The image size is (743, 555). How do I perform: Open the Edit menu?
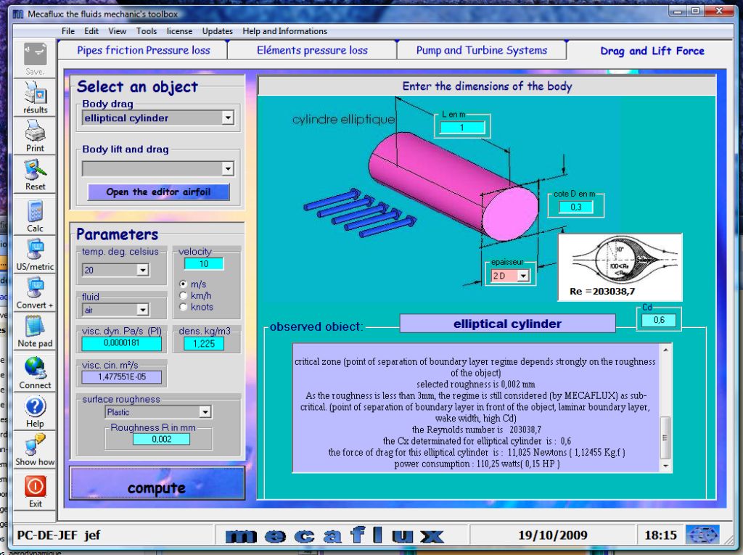[91, 31]
